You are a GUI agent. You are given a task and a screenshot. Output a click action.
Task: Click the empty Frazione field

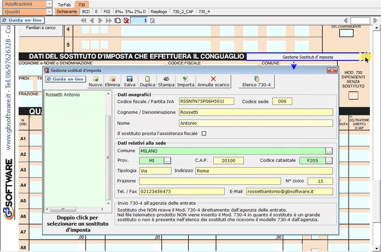(x=210, y=181)
